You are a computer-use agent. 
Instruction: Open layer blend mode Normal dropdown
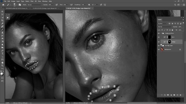pyautogui.click(x=165, y=27)
